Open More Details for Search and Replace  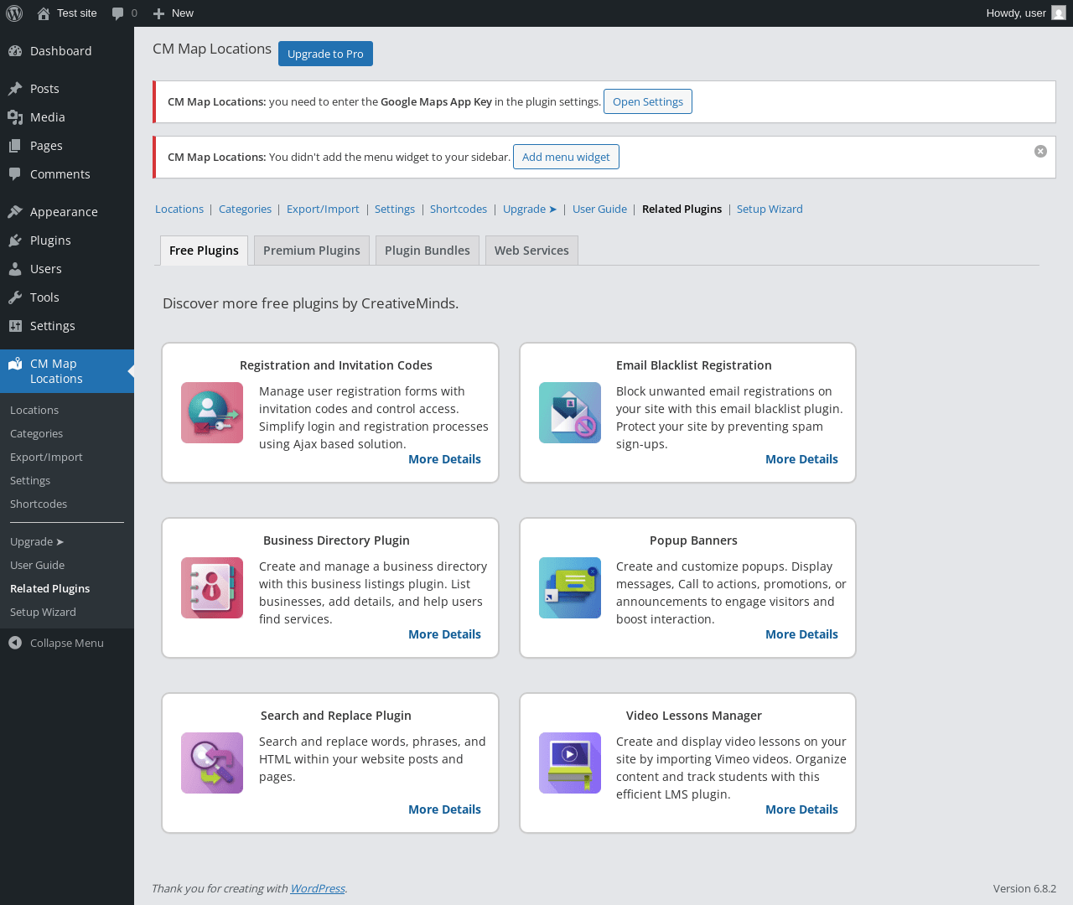[x=444, y=809]
